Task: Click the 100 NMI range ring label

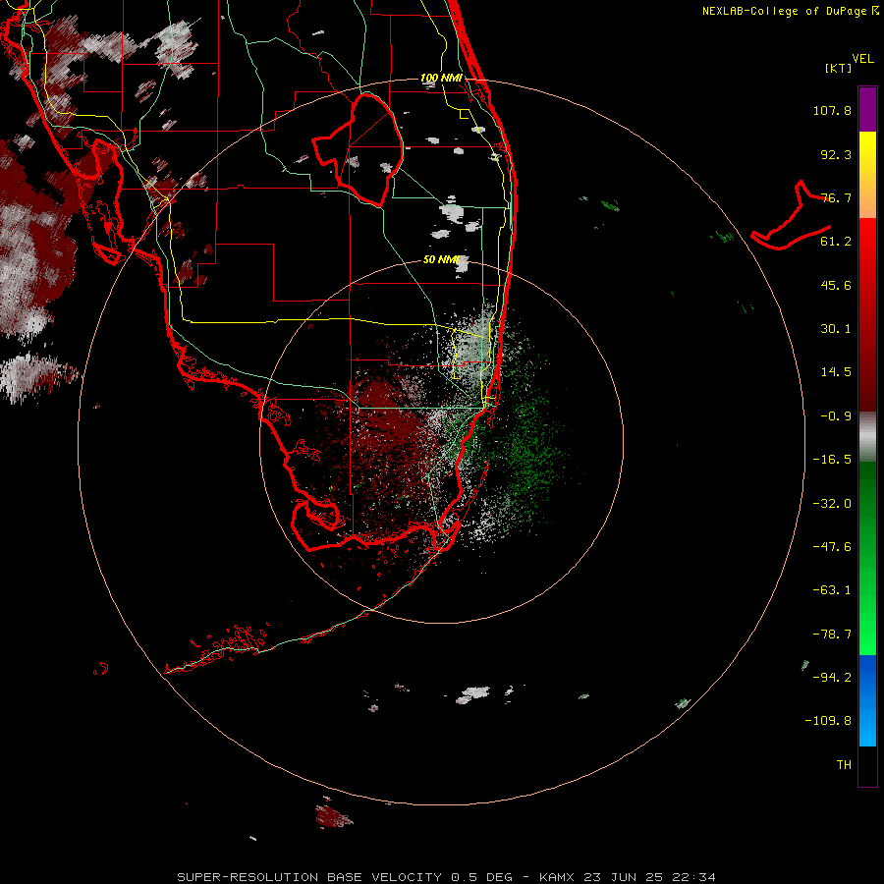Action: pyautogui.click(x=441, y=78)
